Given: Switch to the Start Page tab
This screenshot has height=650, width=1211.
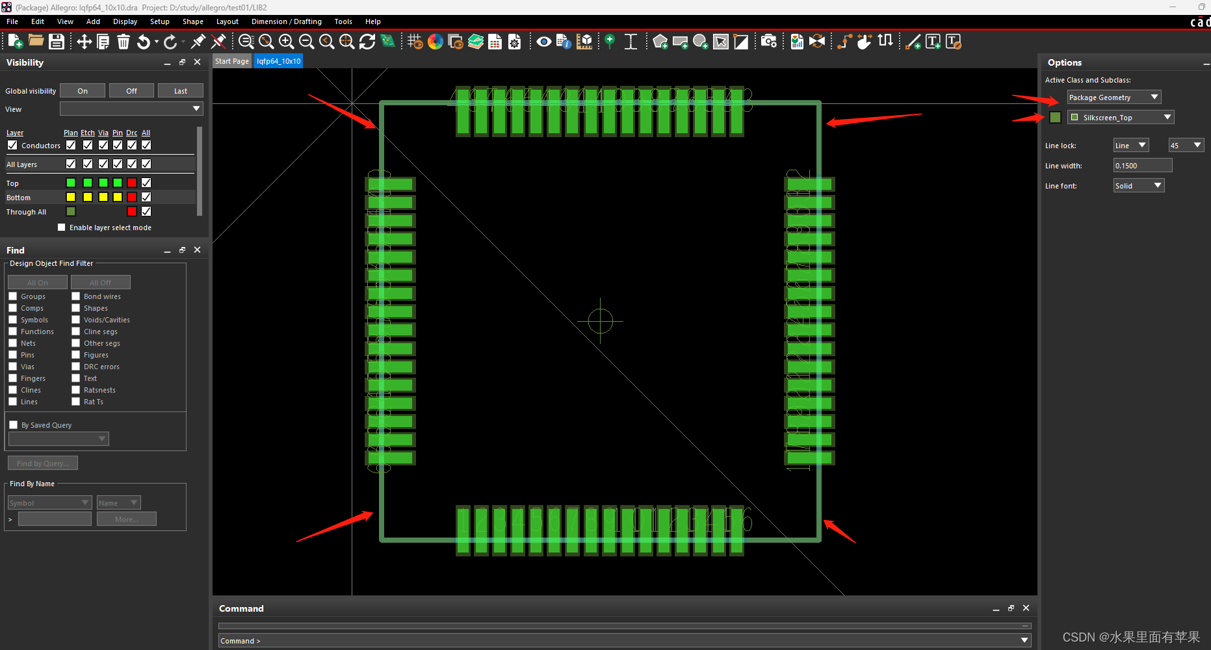Looking at the screenshot, I should [x=232, y=61].
